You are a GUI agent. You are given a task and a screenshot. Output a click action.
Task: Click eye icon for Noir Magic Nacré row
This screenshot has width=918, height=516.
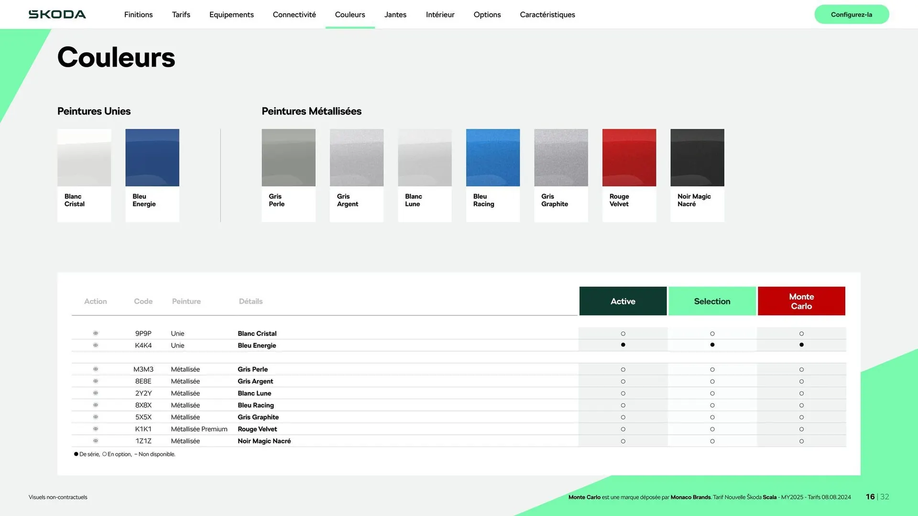coord(96,441)
